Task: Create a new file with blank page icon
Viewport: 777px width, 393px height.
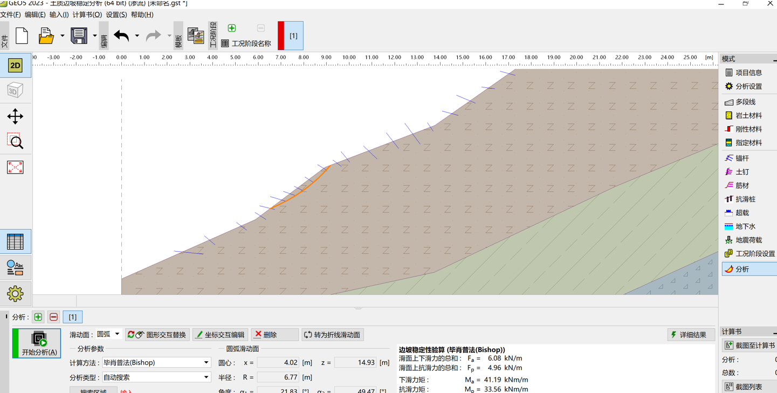Action: click(22, 36)
